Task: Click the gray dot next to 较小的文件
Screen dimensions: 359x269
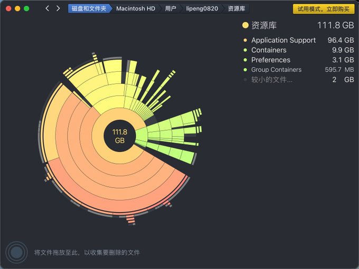Action: pos(245,80)
